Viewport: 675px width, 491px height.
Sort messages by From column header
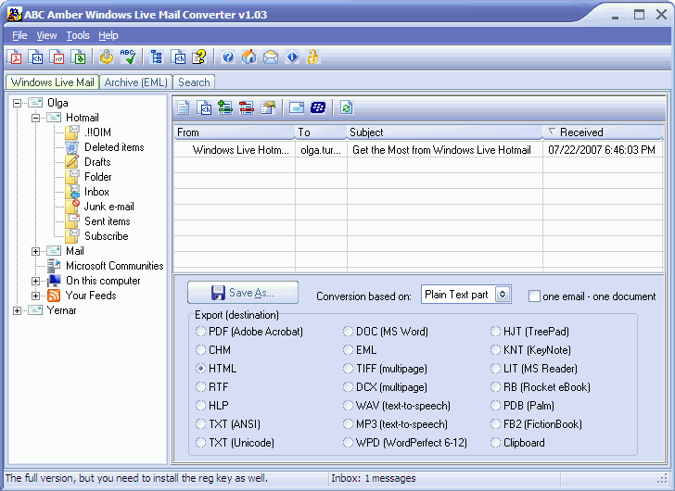(235, 132)
